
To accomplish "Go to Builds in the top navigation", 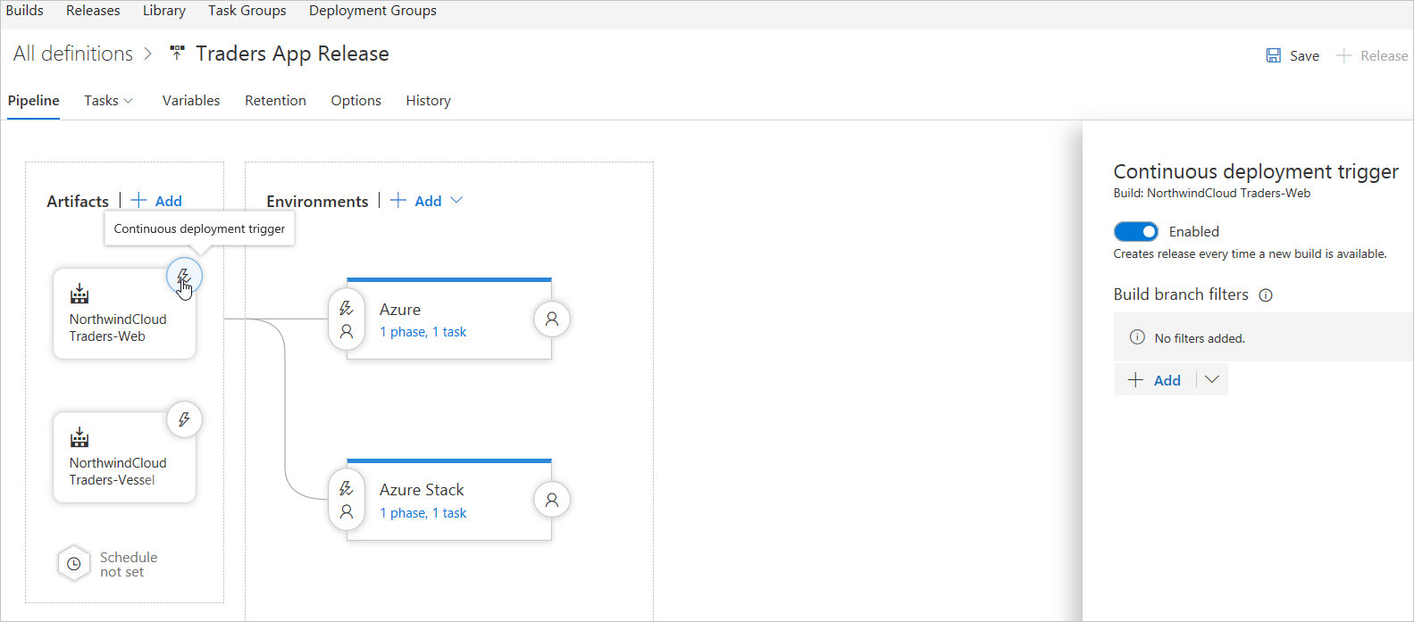I will (x=24, y=11).
